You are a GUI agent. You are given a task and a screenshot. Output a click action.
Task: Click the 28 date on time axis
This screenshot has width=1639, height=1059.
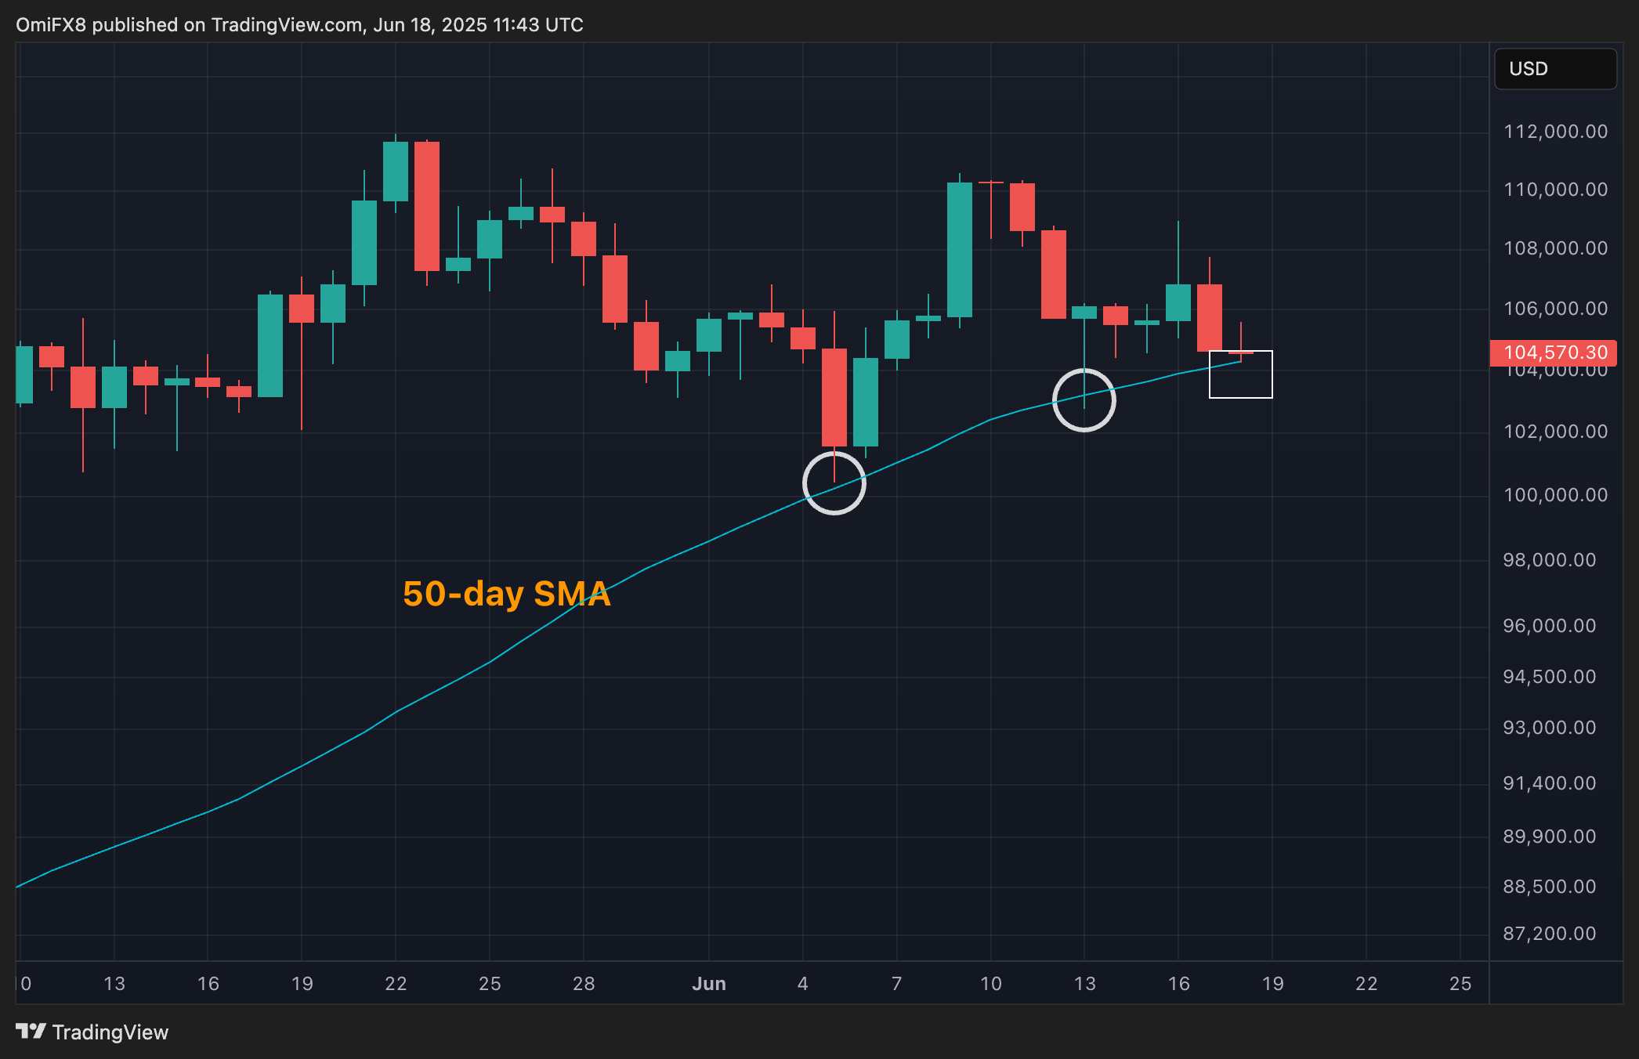[x=584, y=984]
